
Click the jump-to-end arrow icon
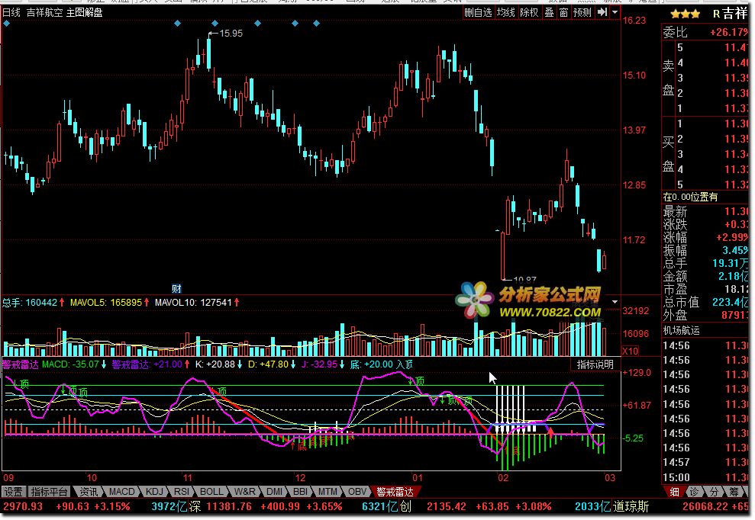602,12
